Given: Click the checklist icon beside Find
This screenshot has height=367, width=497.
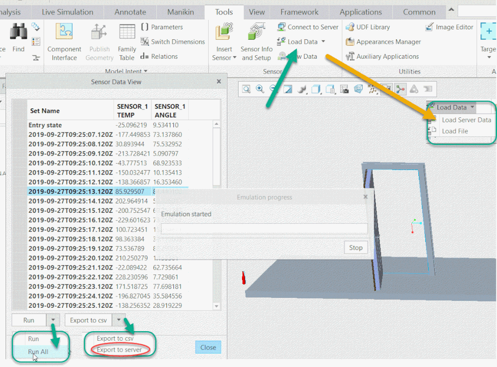Looking at the screenshot, I should point(36,41).
